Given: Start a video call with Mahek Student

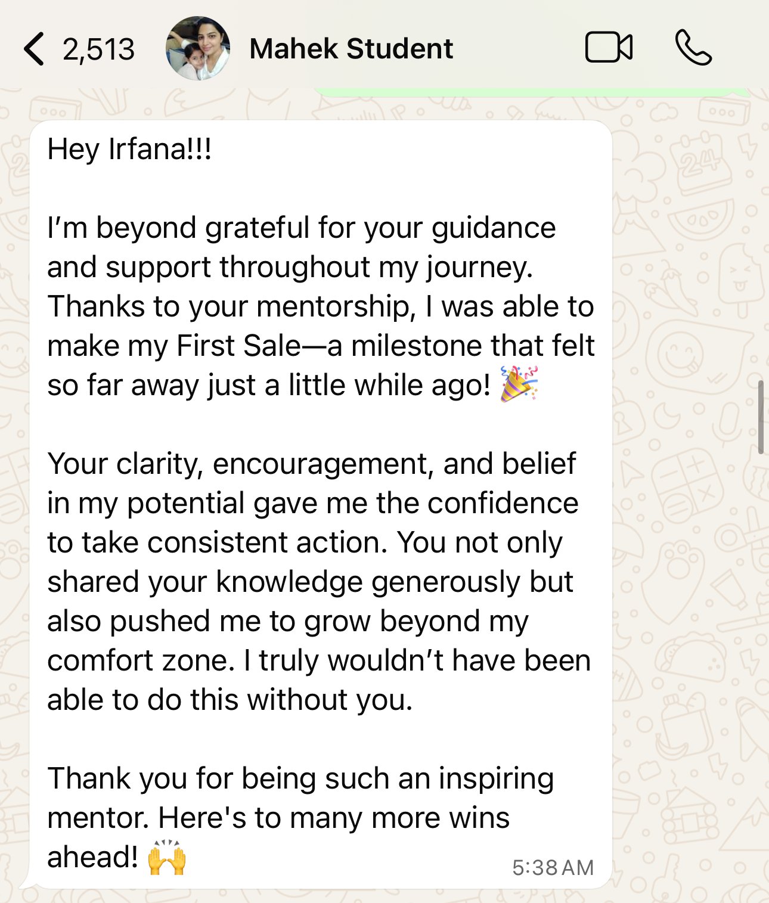Looking at the screenshot, I should [x=609, y=48].
